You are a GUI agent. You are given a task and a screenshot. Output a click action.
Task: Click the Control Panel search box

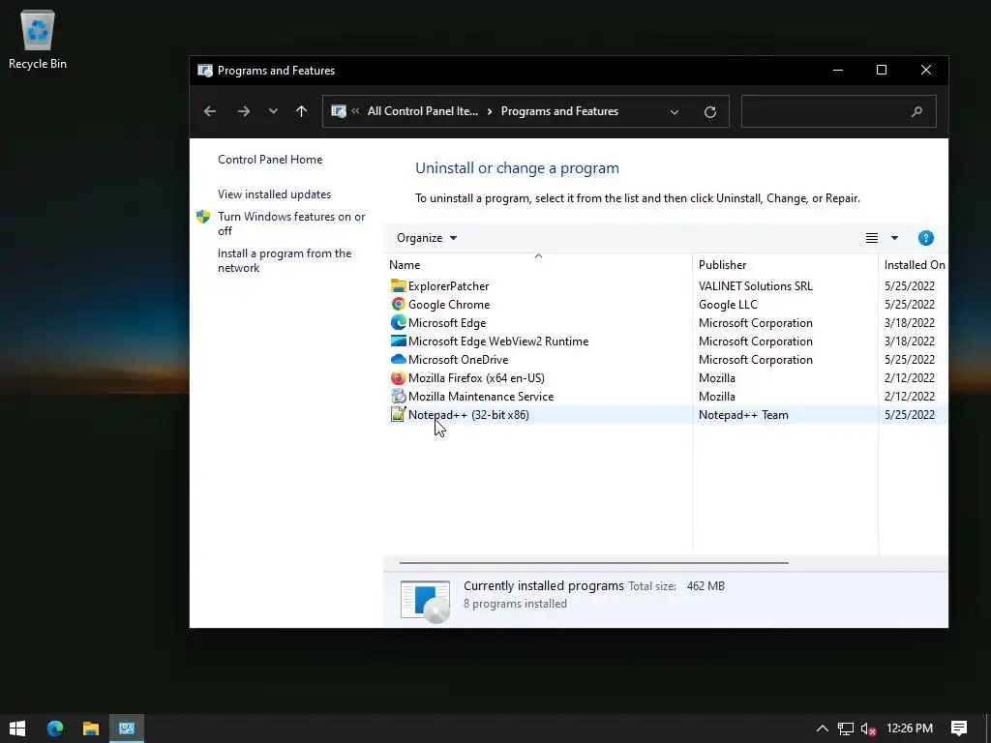(838, 111)
